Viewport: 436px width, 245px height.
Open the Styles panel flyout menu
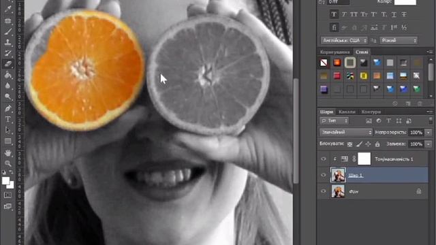[430, 52]
